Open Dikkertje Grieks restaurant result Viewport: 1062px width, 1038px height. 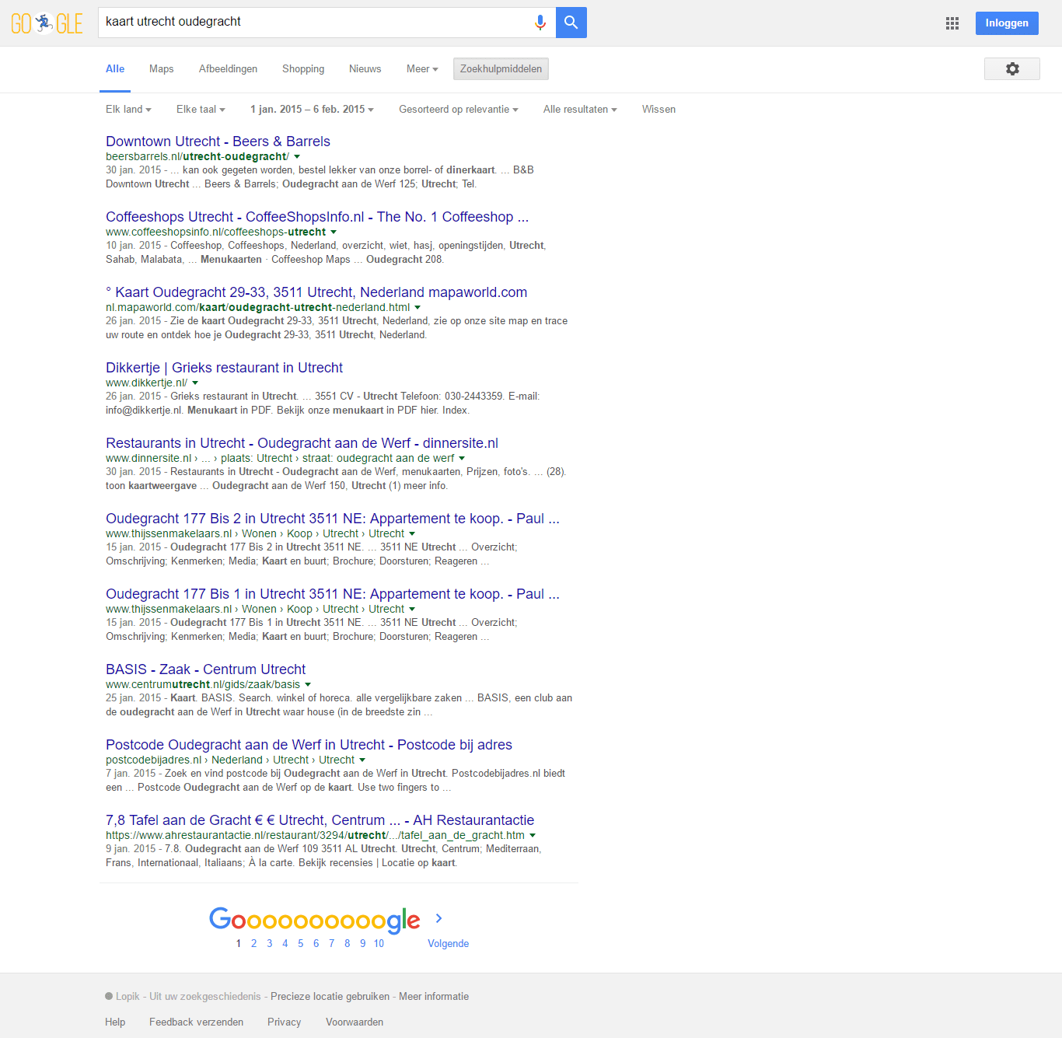click(x=224, y=368)
